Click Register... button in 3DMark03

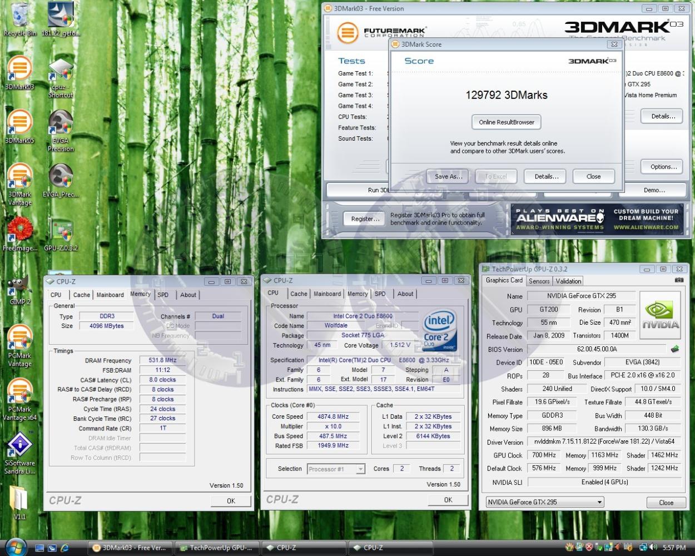point(365,219)
